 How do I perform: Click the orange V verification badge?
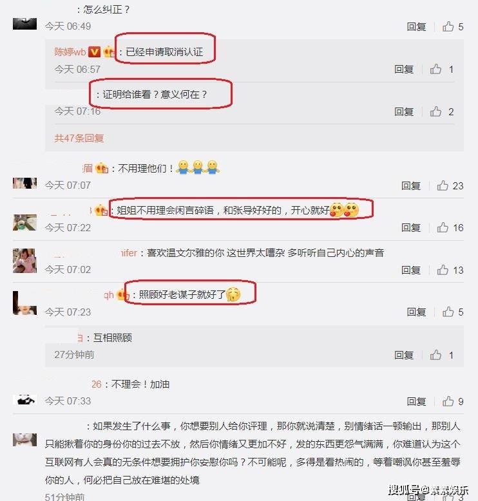94,52
